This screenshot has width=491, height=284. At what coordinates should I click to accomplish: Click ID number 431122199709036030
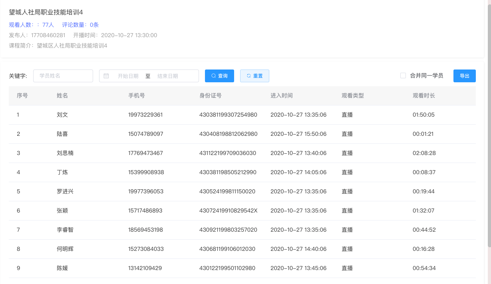(228, 153)
